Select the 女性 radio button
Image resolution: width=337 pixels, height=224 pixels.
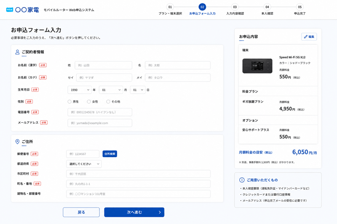click(x=89, y=102)
